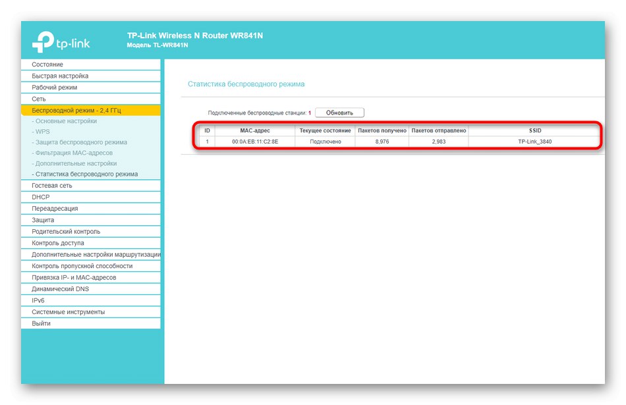Select Контроль доступа menu item
The image size is (626, 405).
(91, 243)
